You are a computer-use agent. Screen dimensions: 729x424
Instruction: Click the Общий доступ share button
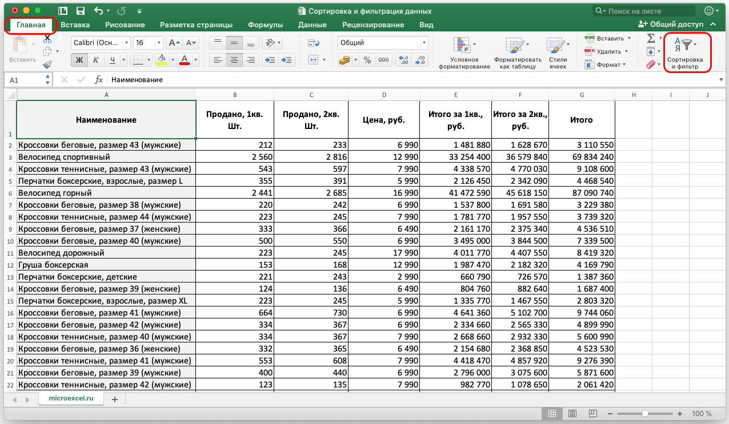[x=671, y=25]
